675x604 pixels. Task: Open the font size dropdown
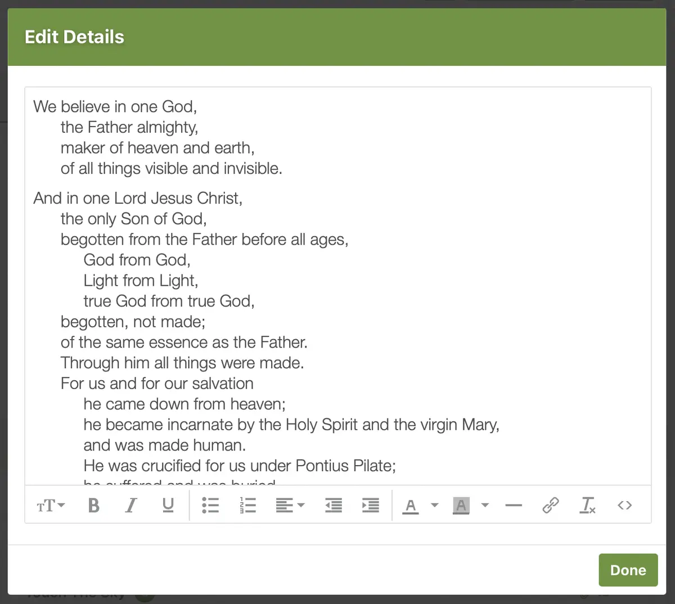(x=51, y=506)
